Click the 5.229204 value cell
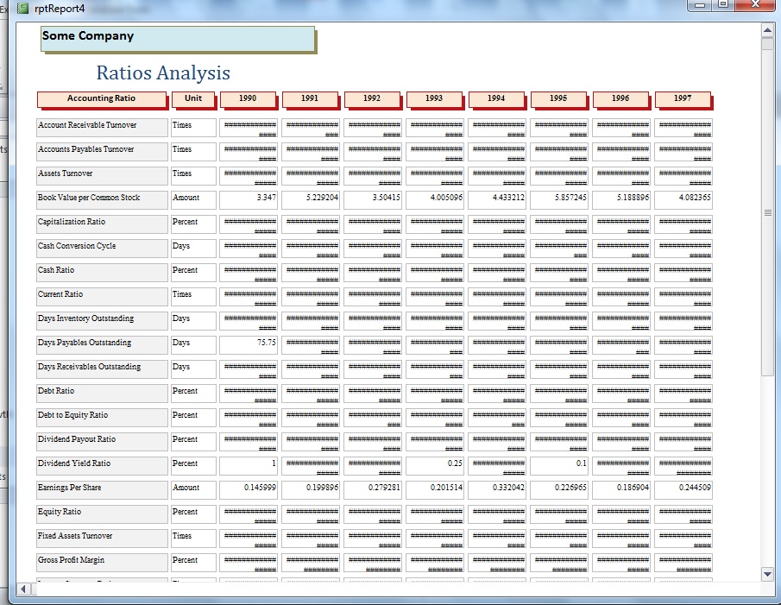The image size is (781, 605). (x=311, y=199)
